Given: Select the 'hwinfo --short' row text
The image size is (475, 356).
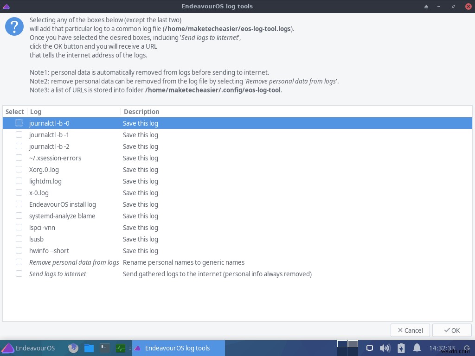Looking at the screenshot, I should click(49, 251).
